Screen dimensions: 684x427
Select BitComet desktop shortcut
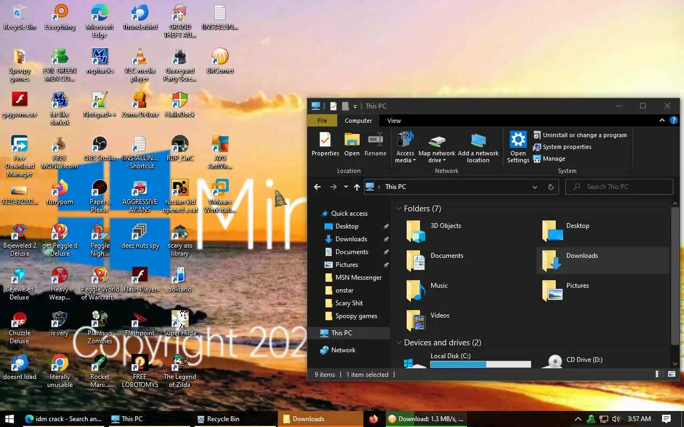pos(220,61)
